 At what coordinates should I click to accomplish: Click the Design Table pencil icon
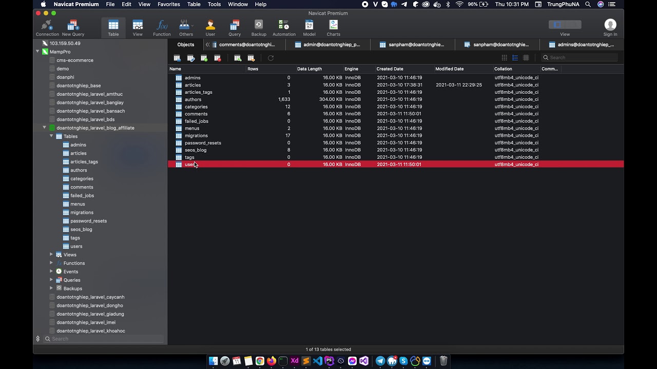(x=191, y=58)
